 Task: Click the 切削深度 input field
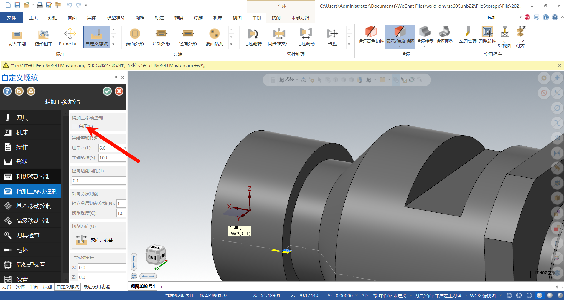click(x=121, y=213)
